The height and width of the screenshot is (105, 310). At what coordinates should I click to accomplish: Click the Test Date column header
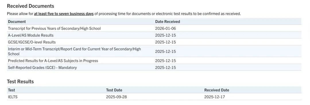coord(114,90)
